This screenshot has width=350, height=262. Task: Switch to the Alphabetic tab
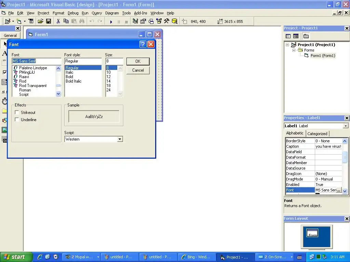coord(295,133)
